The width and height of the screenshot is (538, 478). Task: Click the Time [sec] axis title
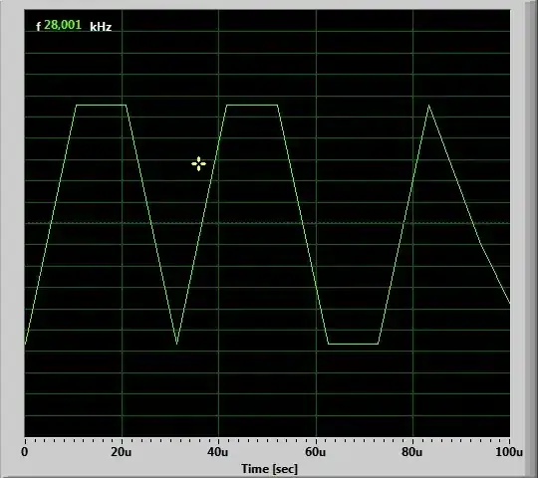pos(269,468)
